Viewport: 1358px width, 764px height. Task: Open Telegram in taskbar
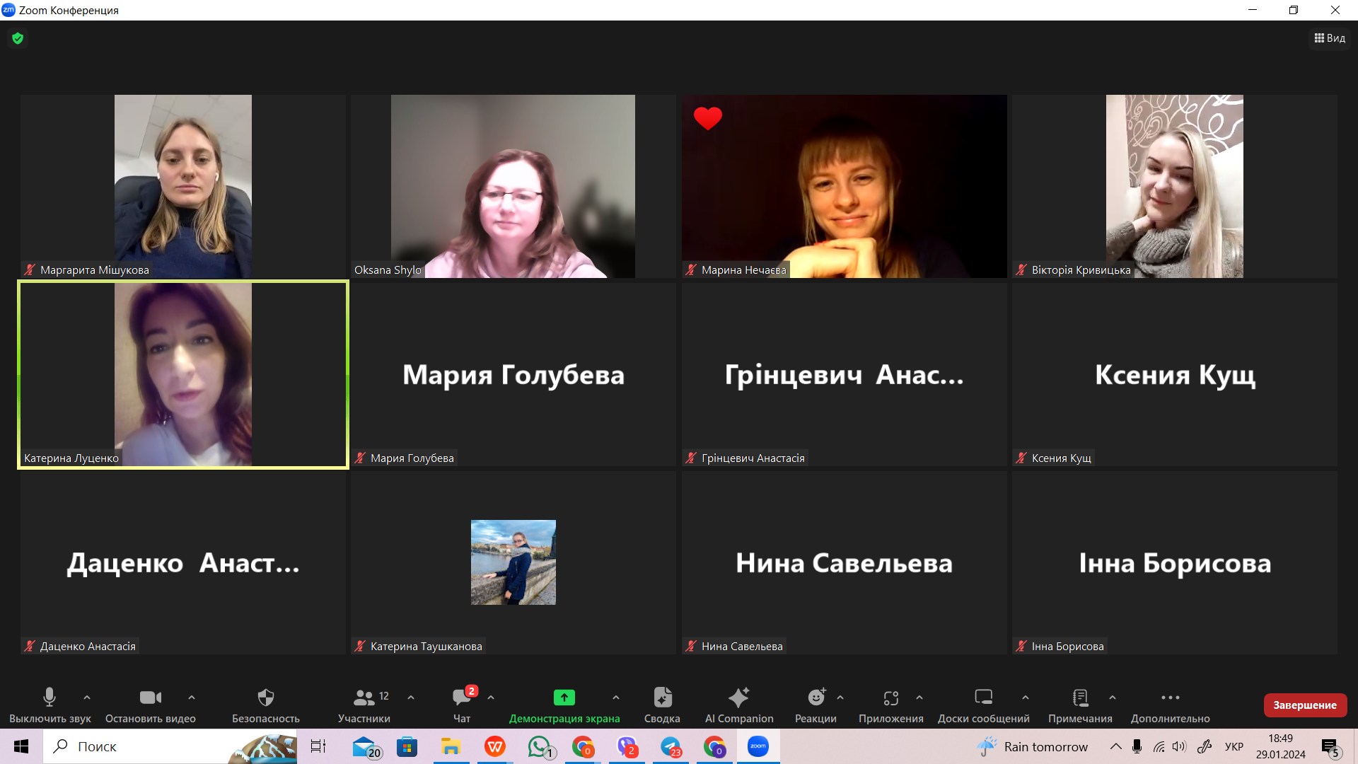point(671,746)
